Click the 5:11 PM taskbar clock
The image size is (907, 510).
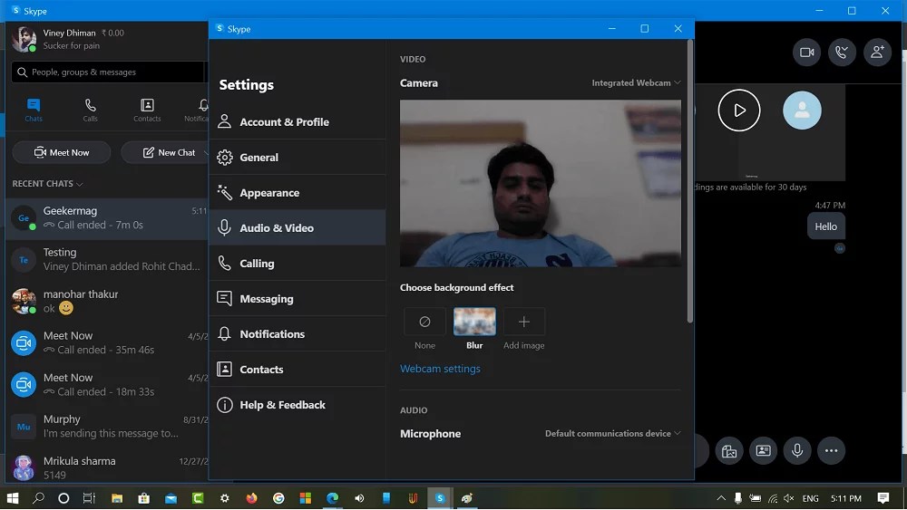[845, 498]
